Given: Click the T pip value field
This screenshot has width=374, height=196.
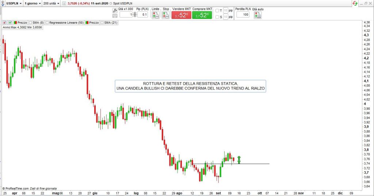Looking at the screenshot, I should pyautogui.click(x=226, y=11).
